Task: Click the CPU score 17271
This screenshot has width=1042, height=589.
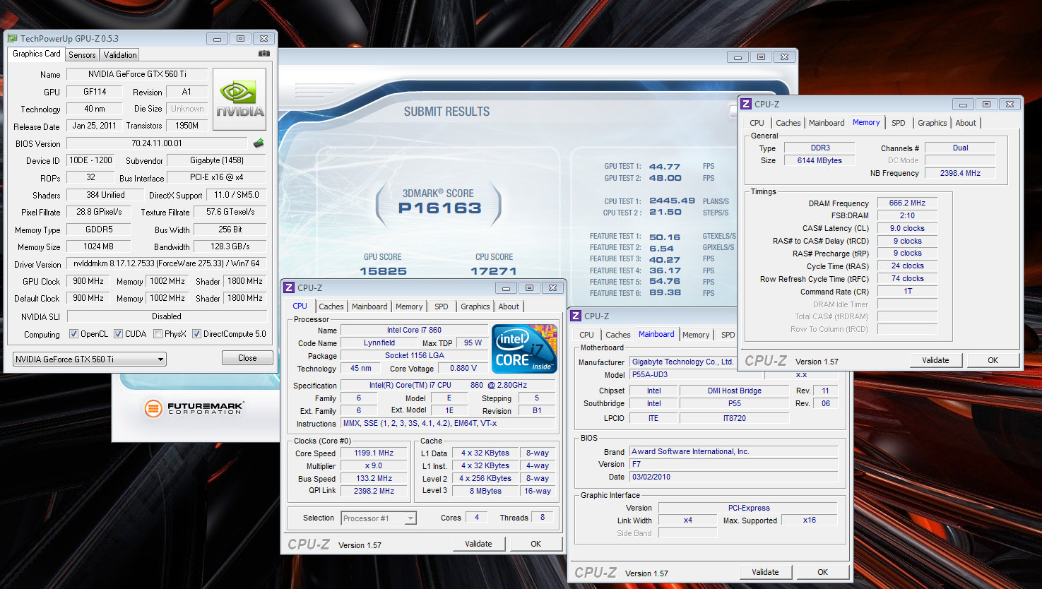Action: 494,271
